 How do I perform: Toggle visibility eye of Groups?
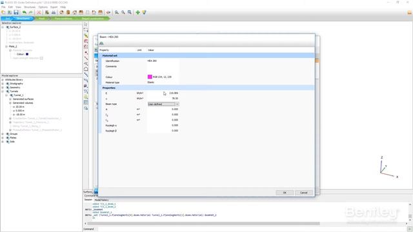[8, 134]
